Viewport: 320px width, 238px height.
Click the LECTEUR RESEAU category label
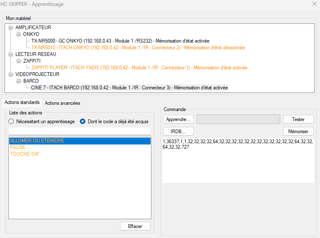(36, 54)
